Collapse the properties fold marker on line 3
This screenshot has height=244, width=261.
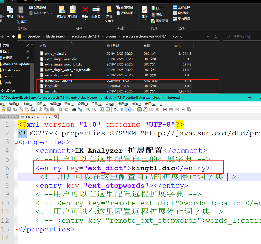click(x=16, y=142)
